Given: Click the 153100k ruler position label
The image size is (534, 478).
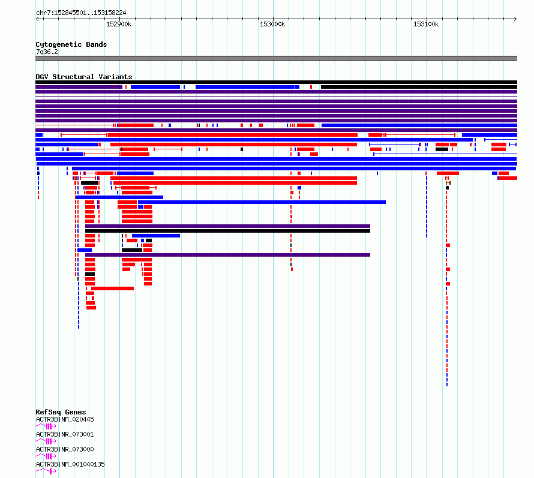Looking at the screenshot, I should (426, 24).
